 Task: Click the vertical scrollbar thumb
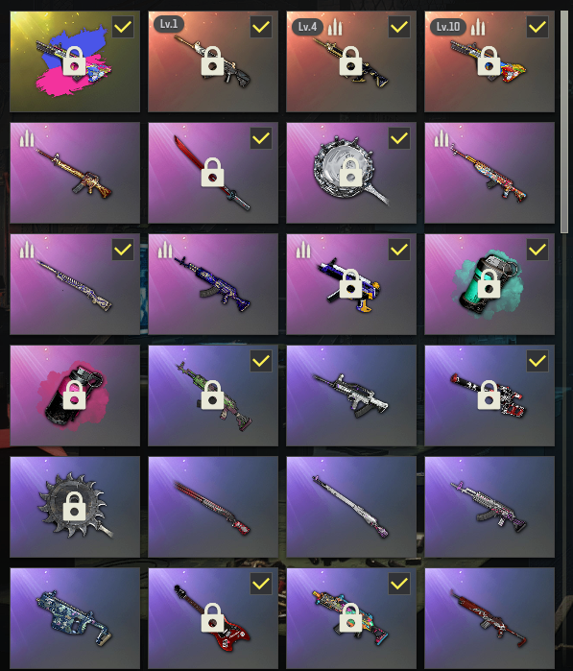pyautogui.click(x=564, y=122)
